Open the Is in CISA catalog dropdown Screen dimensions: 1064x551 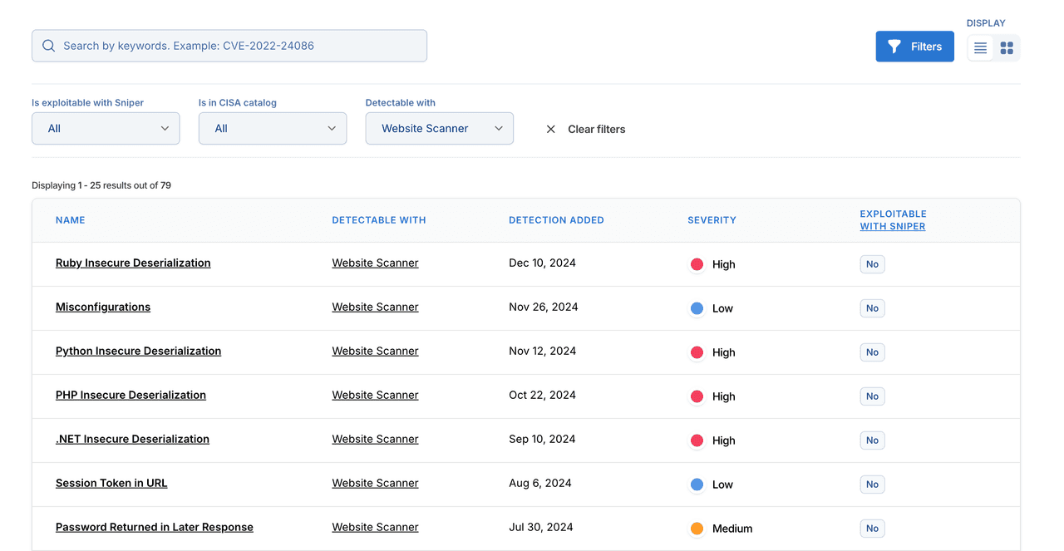tap(273, 128)
